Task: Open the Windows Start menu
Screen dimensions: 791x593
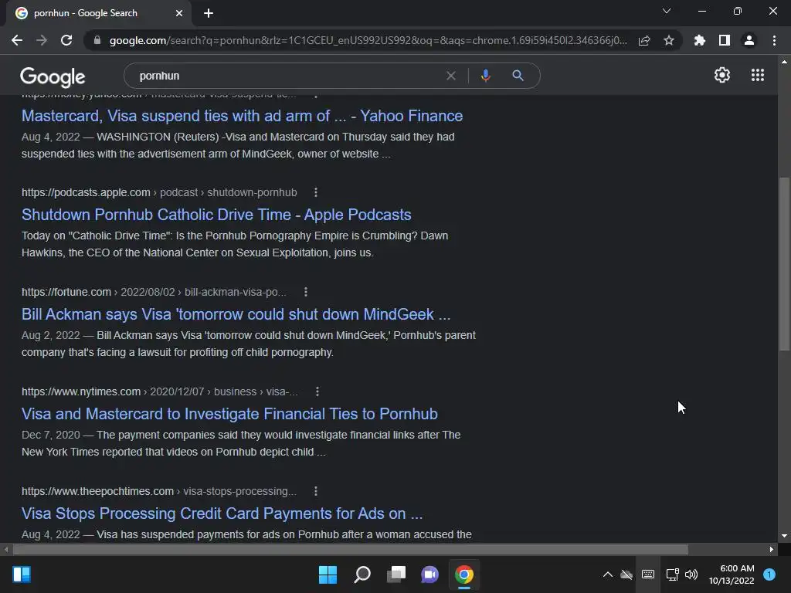Action: [328, 574]
